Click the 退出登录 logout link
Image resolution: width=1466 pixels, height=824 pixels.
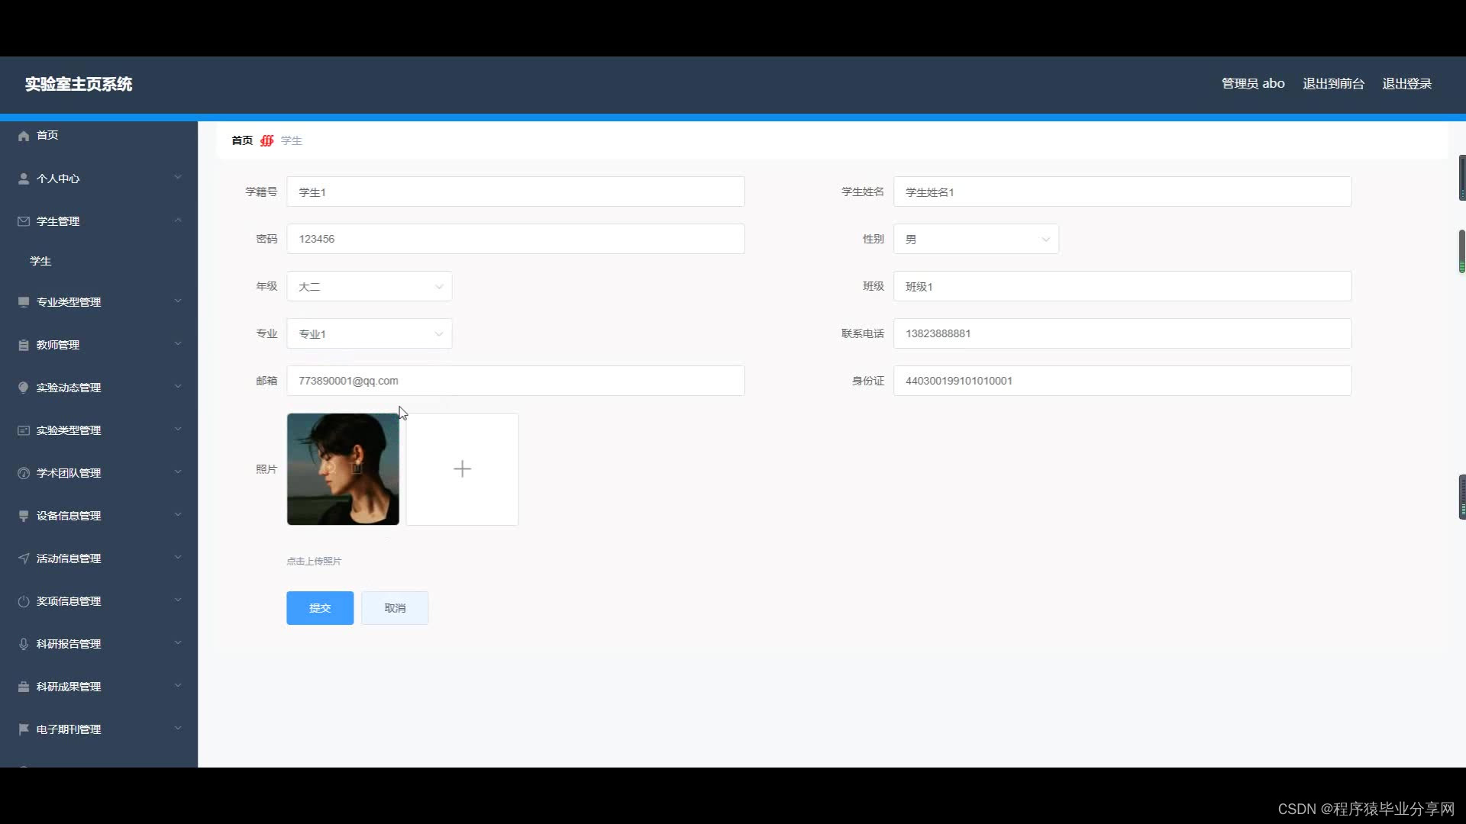click(1406, 84)
